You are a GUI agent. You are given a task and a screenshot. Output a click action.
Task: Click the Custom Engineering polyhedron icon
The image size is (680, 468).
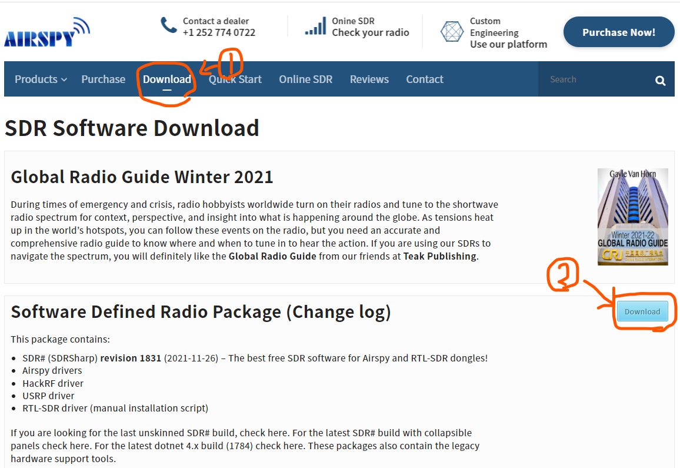click(452, 32)
